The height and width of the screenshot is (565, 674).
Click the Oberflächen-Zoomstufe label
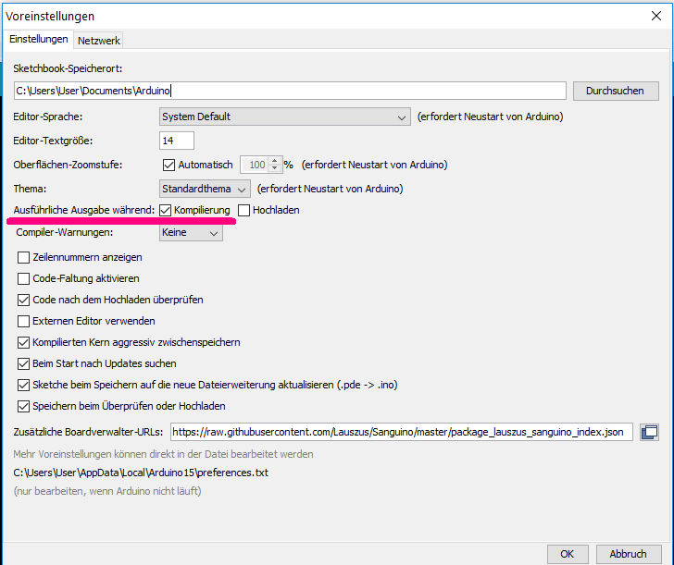(68, 165)
